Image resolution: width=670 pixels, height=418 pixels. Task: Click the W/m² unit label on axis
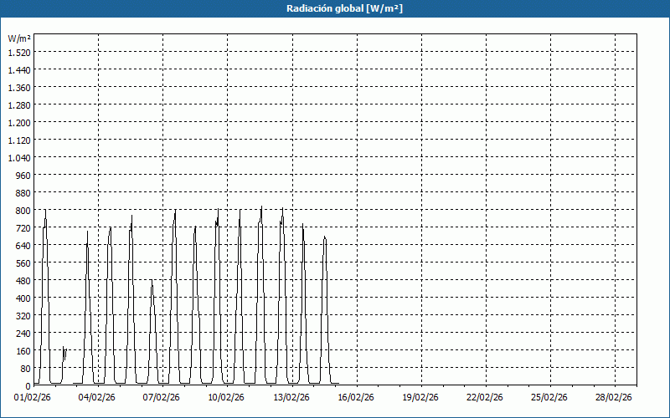coord(19,38)
